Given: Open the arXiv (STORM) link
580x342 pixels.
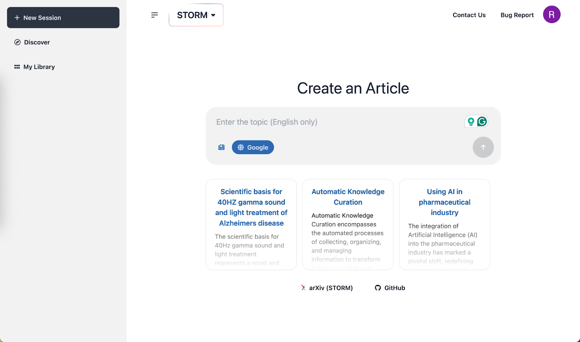Looking at the screenshot, I should click(327, 288).
